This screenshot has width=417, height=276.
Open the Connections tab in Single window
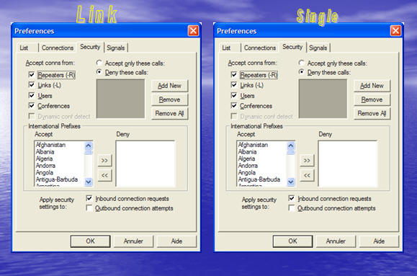coord(260,48)
